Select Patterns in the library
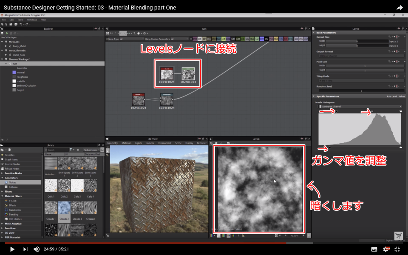408x255 pixels. click(13, 187)
